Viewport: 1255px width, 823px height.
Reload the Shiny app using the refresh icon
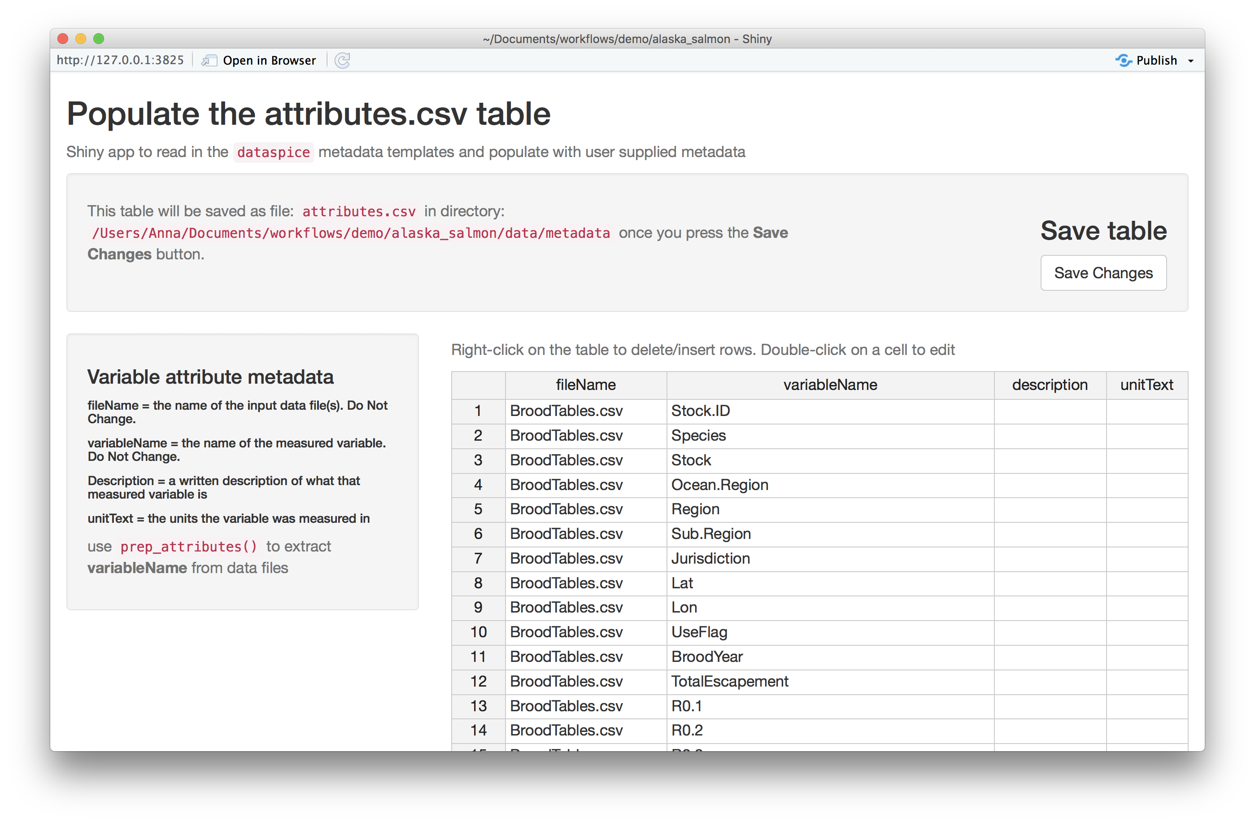[343, 60]
